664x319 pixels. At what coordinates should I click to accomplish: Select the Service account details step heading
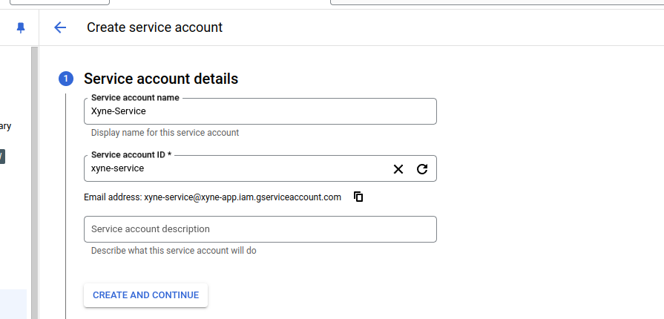(161, 79)
